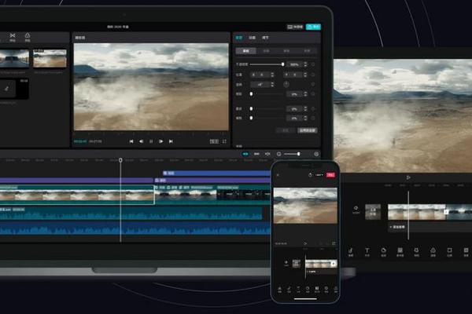Click the desert footage thumbnail in the media bin

[x=50, y=59]
